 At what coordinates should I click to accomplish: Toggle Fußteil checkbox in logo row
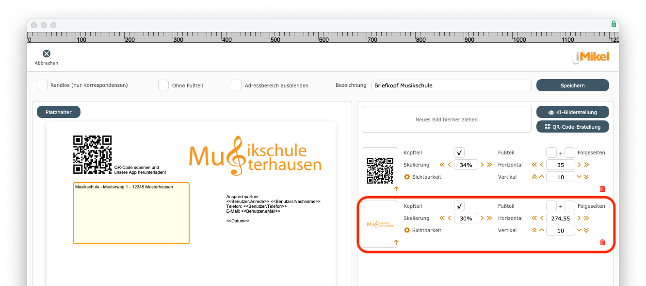click(551, 206)
